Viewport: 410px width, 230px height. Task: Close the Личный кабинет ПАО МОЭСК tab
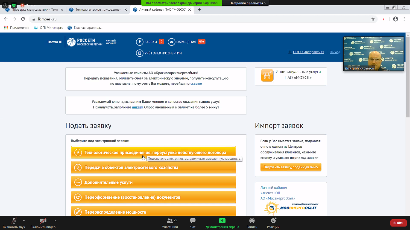click(189, 10)
